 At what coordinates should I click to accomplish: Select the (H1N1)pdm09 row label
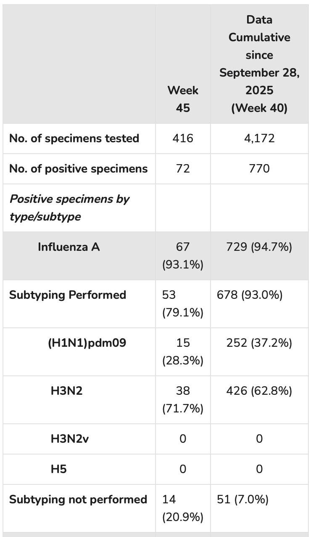tap(87, 343)
